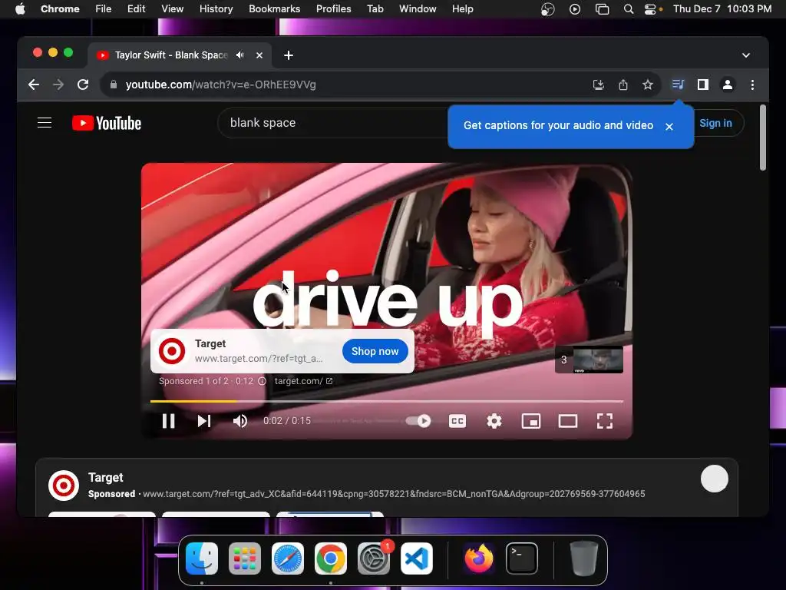Open media controls toolbar icon
The image size is (786, 590).
point(678,85)
